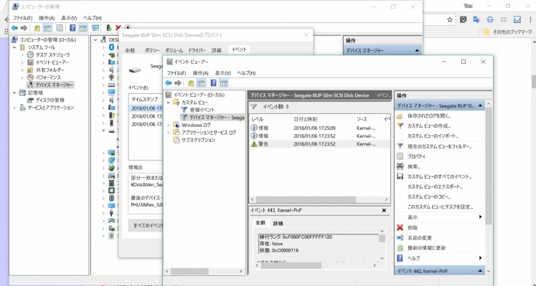Viewport: 536px width, 286px height.
Task: Toggle the console tree icon in Event Viewer toolbar
Action: pos(201,83)
